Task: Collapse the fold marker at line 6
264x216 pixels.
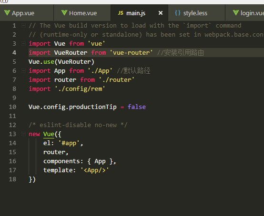Action: [x=23, y=71]
